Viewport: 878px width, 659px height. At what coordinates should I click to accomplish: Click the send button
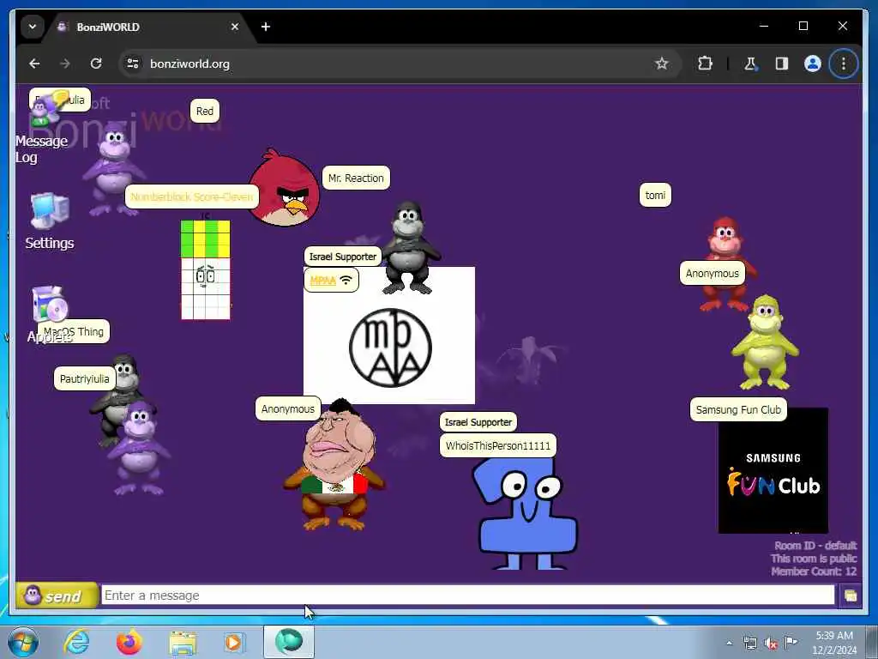57,596
